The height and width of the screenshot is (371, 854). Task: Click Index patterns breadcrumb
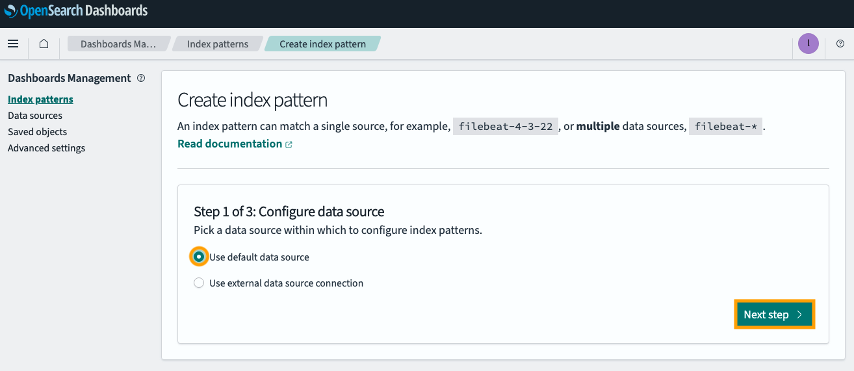(218, 44)
